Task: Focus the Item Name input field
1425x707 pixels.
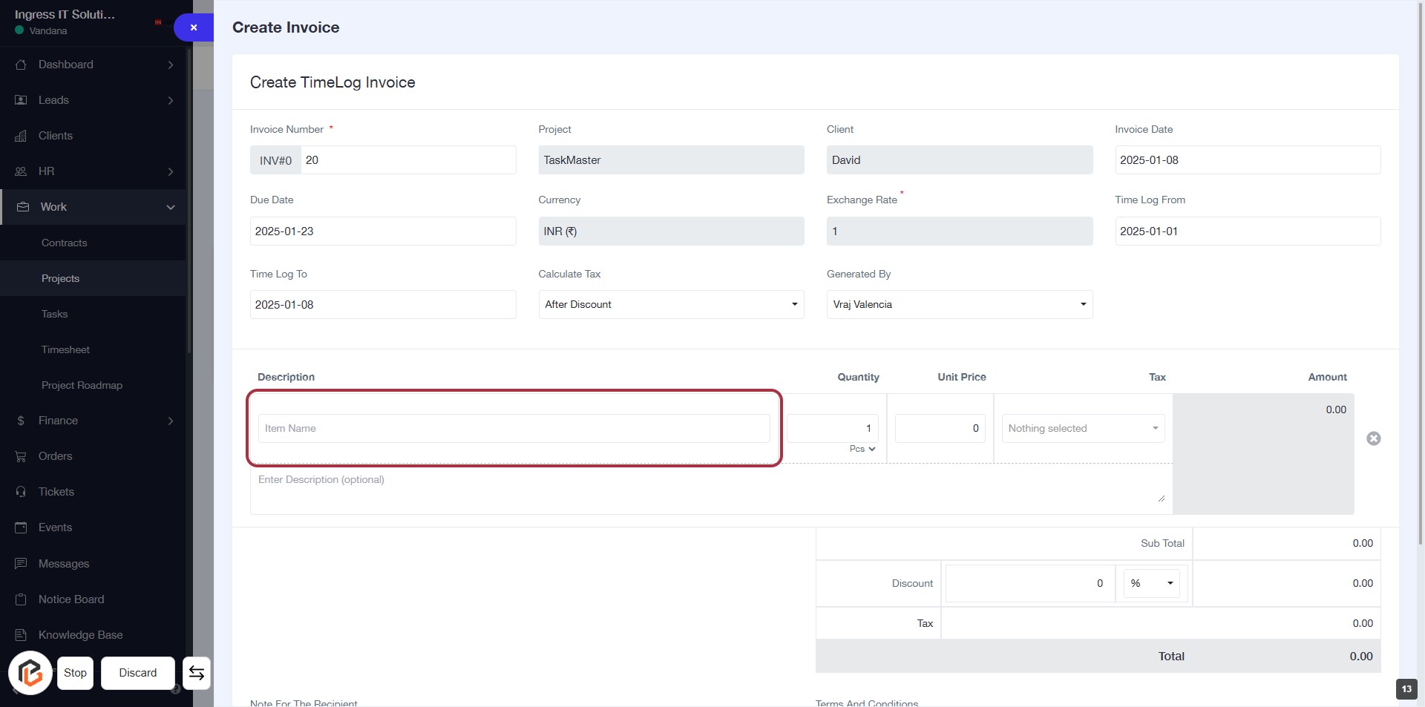Action: (514, 428)
